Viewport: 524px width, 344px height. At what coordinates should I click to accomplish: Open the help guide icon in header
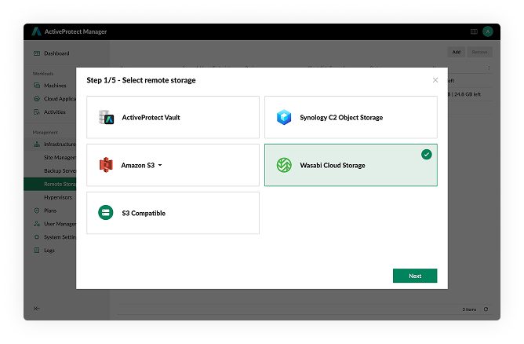point(474,31)
